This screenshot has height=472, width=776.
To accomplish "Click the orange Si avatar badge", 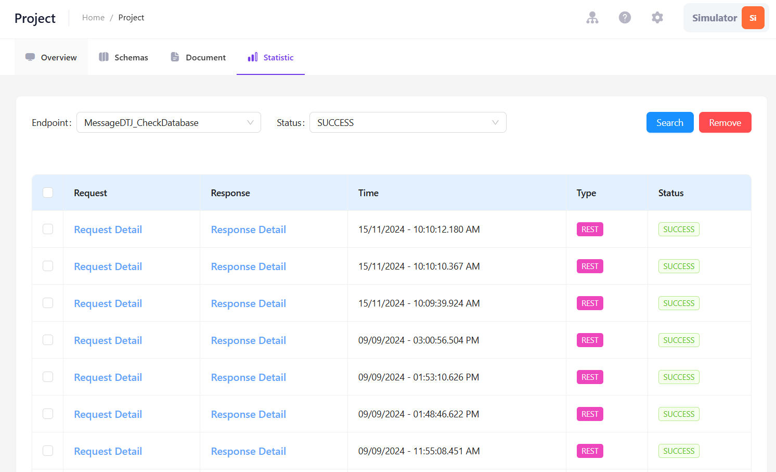I will pos(753,18).
